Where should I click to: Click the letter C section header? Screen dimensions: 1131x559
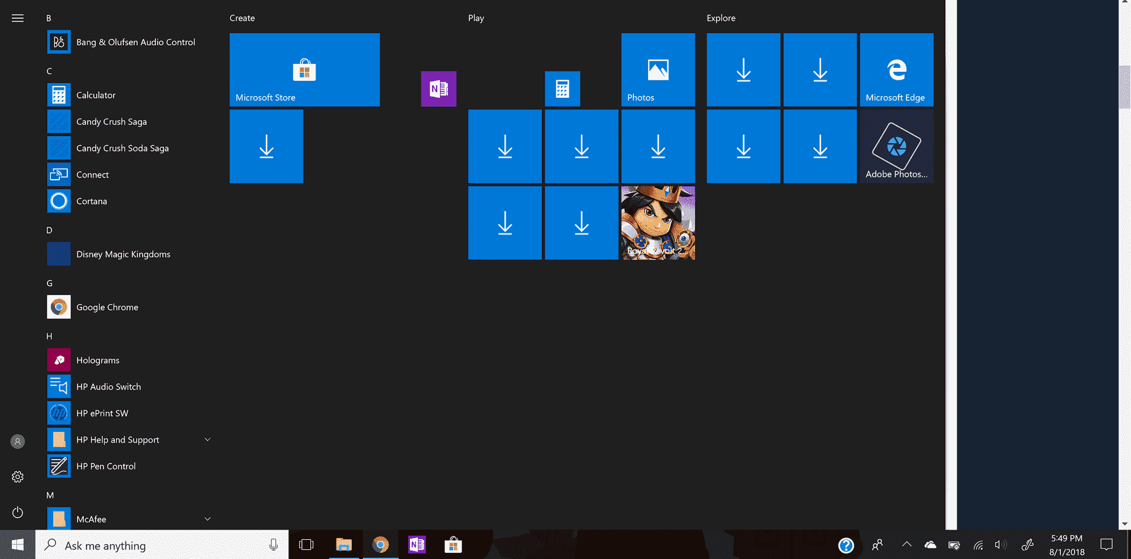[x=49, y=71]
